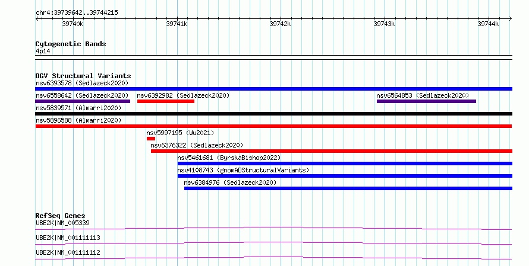Click the DGV Structural Variants track title
This screenshot has width=529, height=266.
83,76
